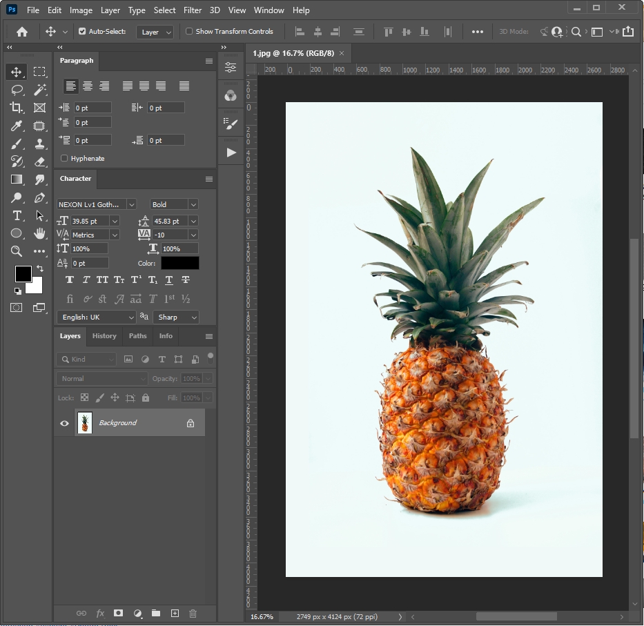The image size is (644, 626).
Task: Select the Horizontal Type tool
Action: pyautogui.click(x=17, y=215)
